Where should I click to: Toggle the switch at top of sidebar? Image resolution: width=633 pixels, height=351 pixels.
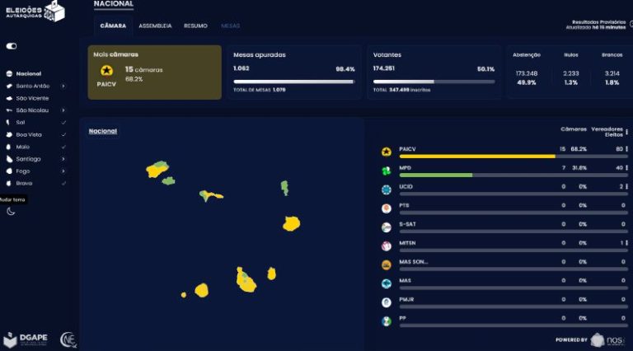[12, 46]
